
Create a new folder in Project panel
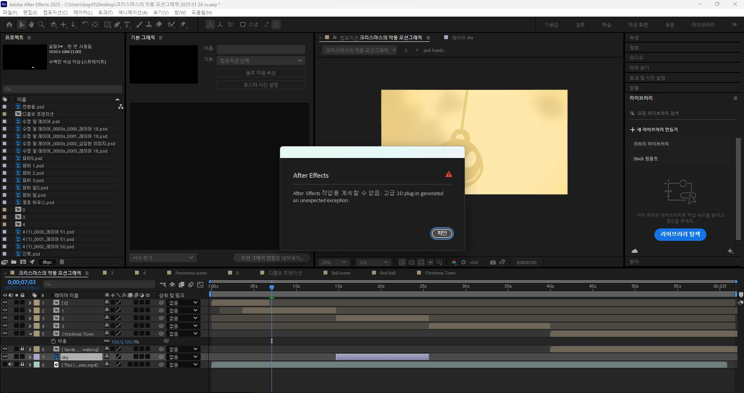14,262
